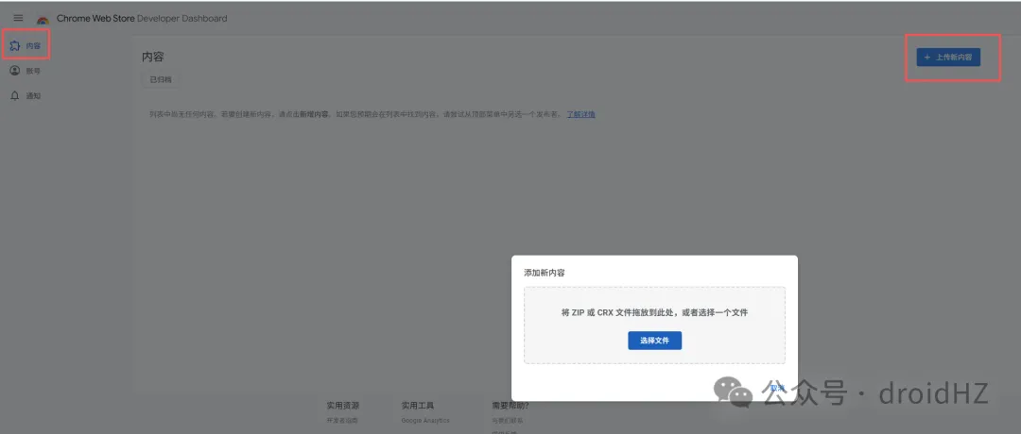Click the ZIP or CRX file drop zone

coord(654,325)
